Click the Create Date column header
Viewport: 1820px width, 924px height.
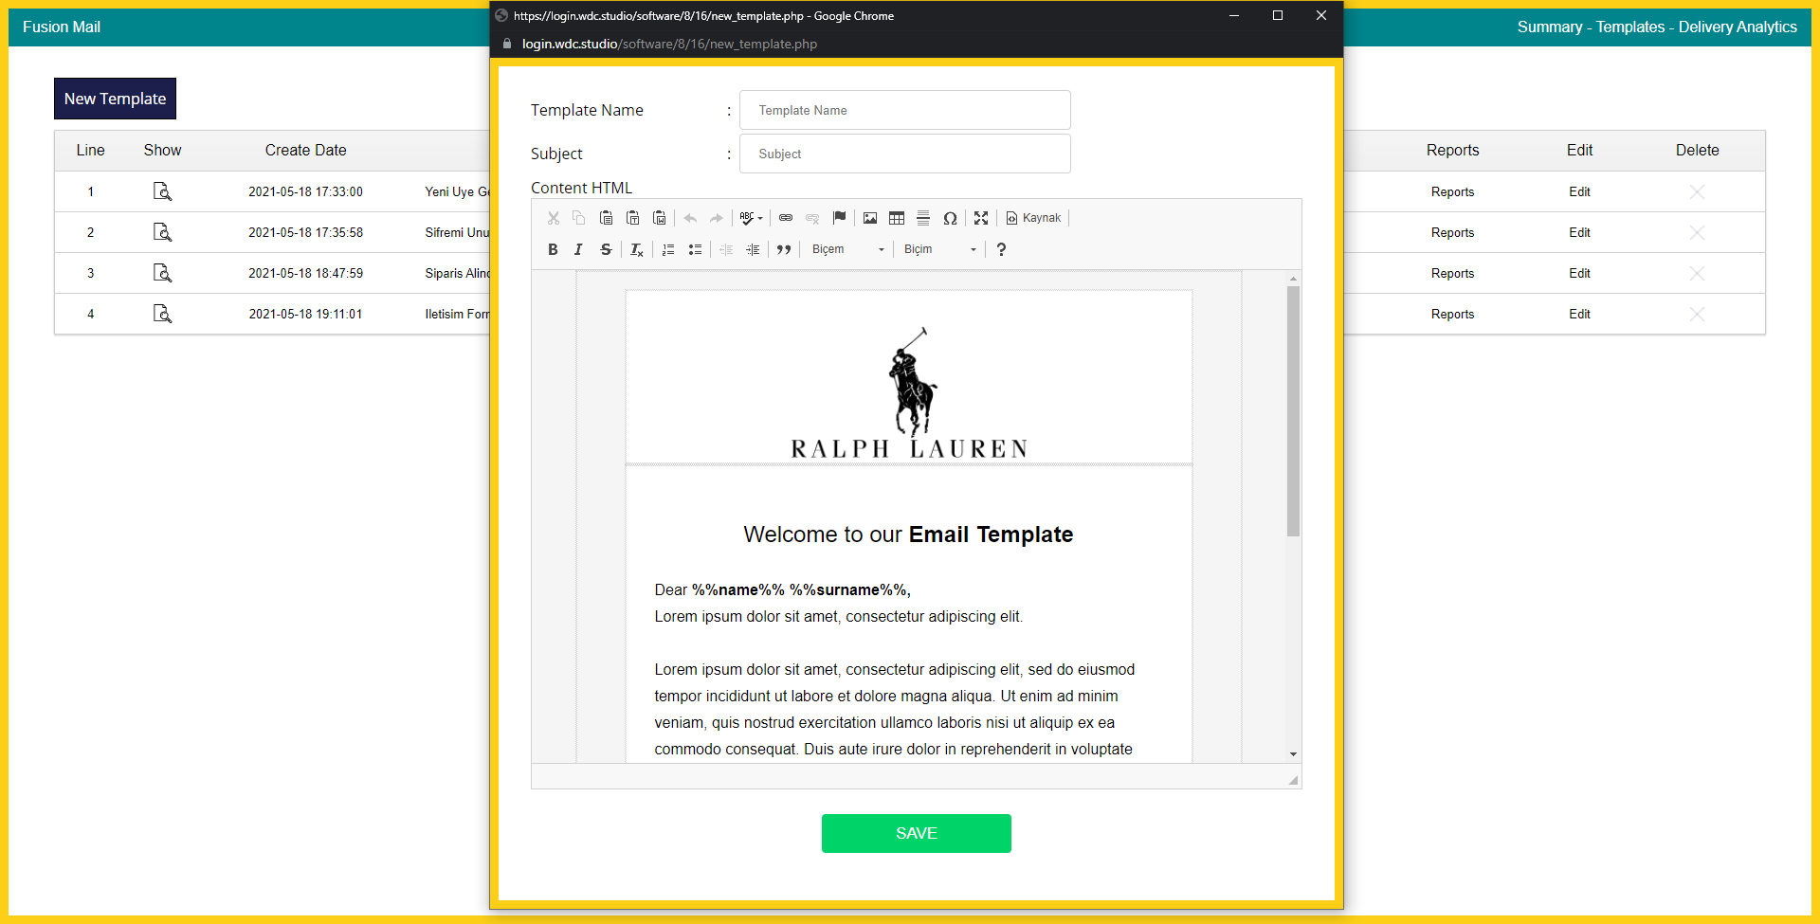305,150
